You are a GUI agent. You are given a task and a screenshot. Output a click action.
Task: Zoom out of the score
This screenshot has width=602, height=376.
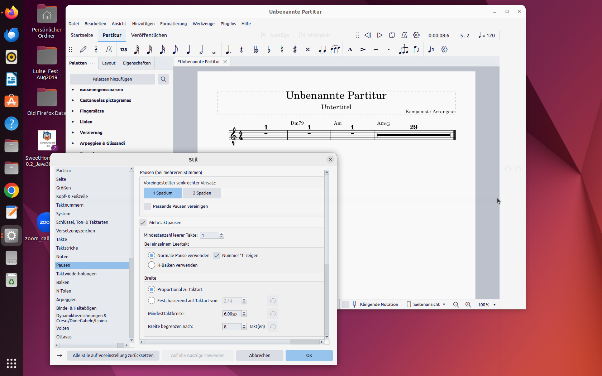click(x=456, y=304)
